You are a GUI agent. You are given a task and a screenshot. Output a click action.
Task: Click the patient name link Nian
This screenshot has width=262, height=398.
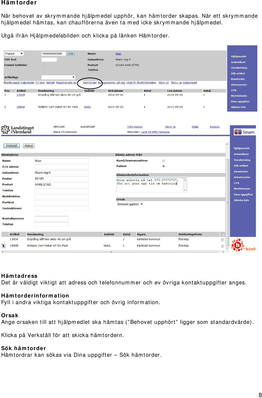tap(118, 54)
